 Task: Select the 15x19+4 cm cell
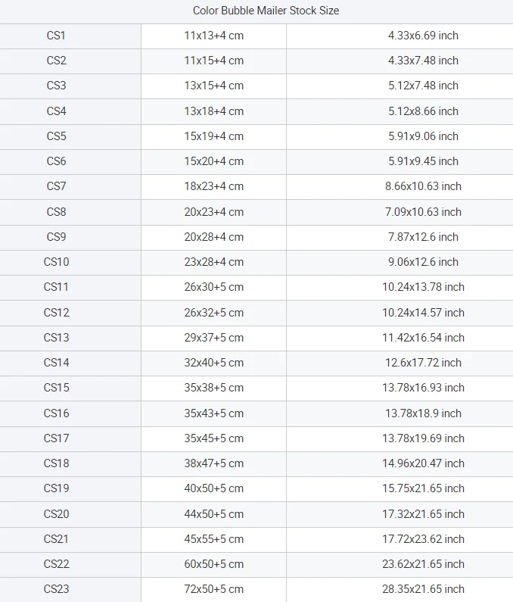click(x=213, y=136)
